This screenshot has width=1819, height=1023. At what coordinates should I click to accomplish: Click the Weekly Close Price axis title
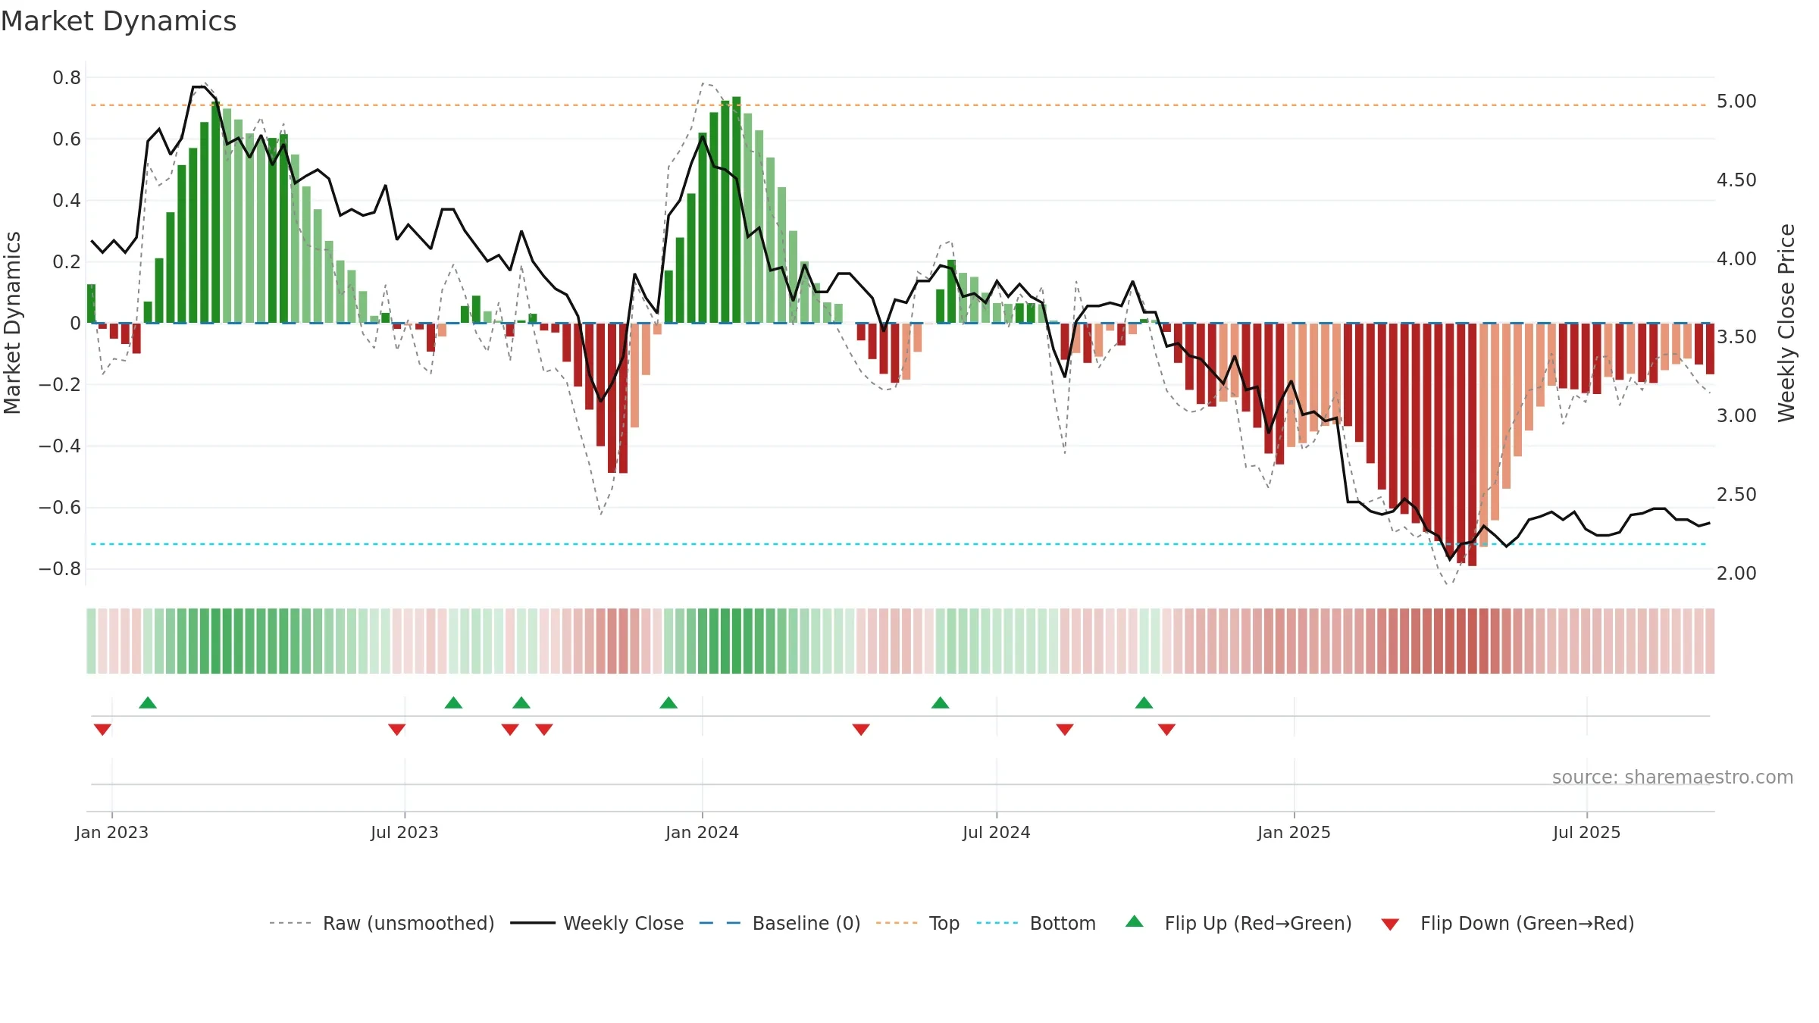(x=1786, y=323)
